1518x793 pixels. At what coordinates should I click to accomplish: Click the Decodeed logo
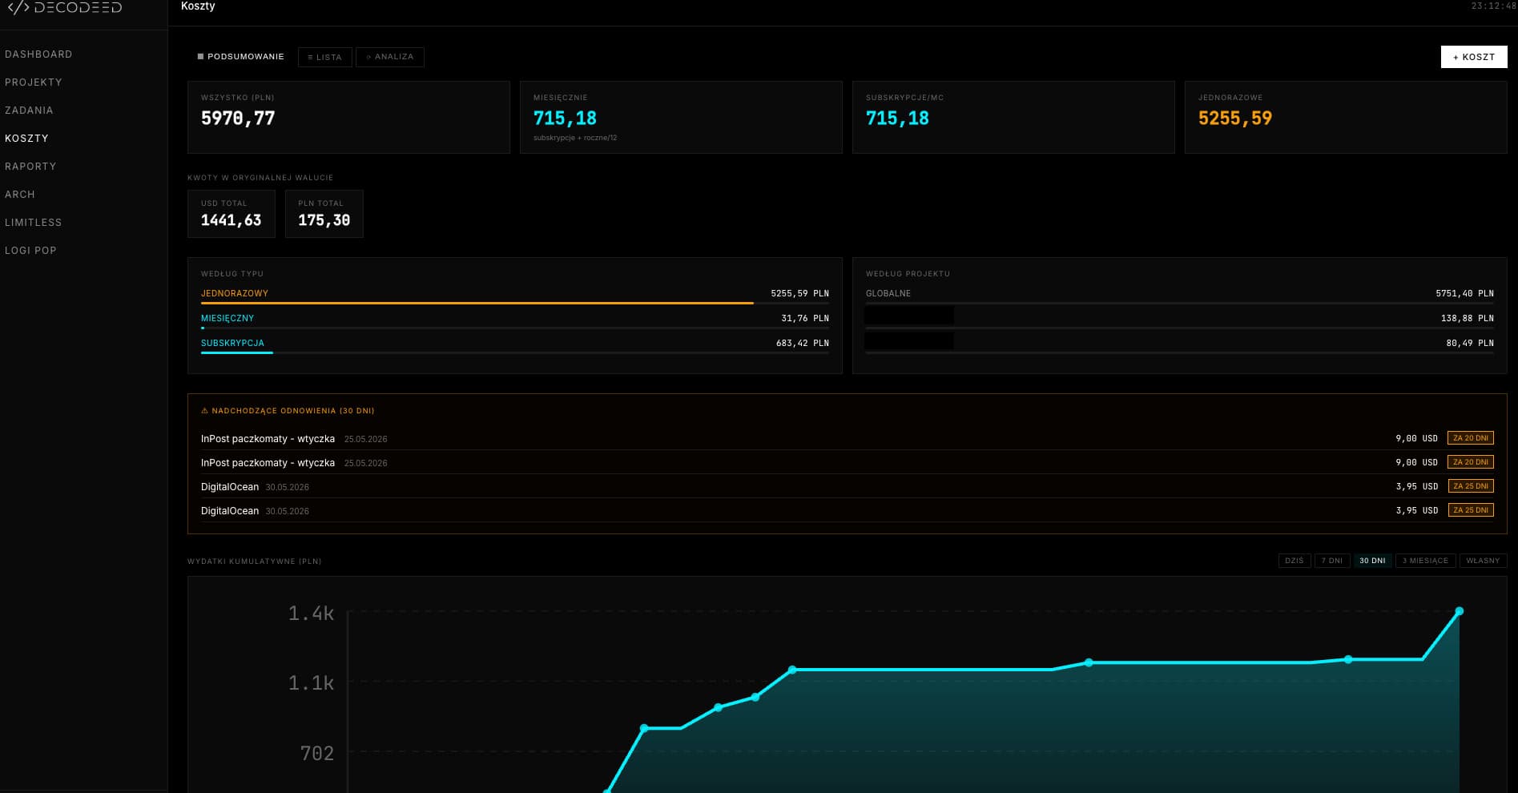[x=65, y=7]
